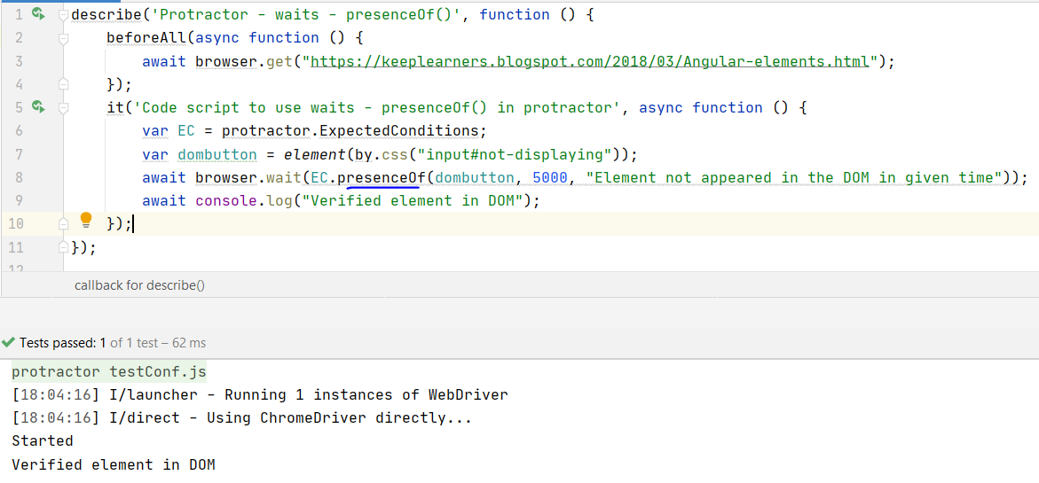This screenshot has width=1039, height=483.
Task: Click the yellow lightbulb intention icon on line 10
Action: [85, 221]
